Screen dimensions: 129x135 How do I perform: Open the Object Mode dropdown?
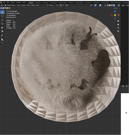tap(10, 5)
